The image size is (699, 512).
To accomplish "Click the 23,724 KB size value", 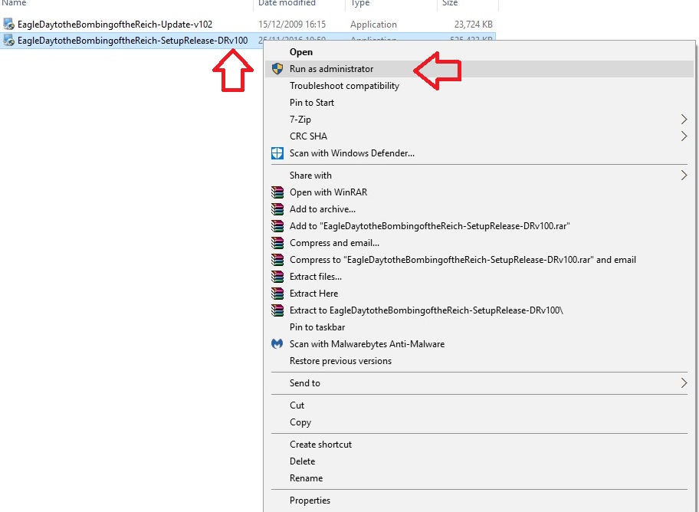I will 474,24.
